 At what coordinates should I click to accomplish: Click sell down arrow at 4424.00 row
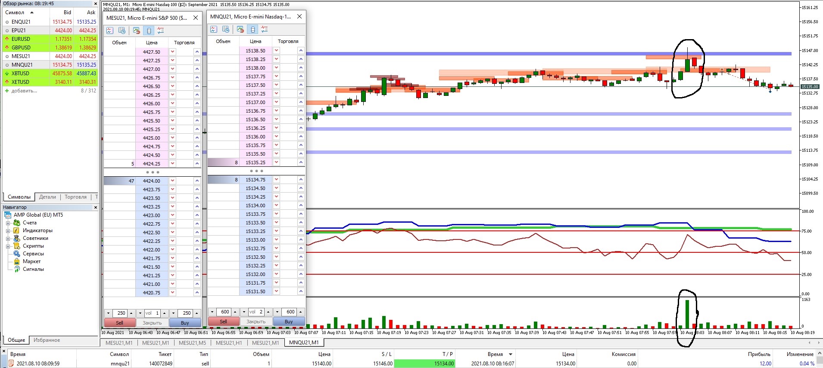point(173,181)
